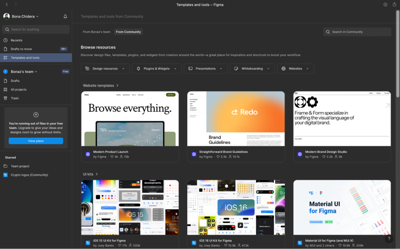Go forward with the right arrow

(x=16, y=4)
